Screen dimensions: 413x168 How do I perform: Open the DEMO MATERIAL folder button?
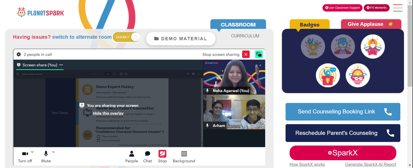tap(181, 39)
